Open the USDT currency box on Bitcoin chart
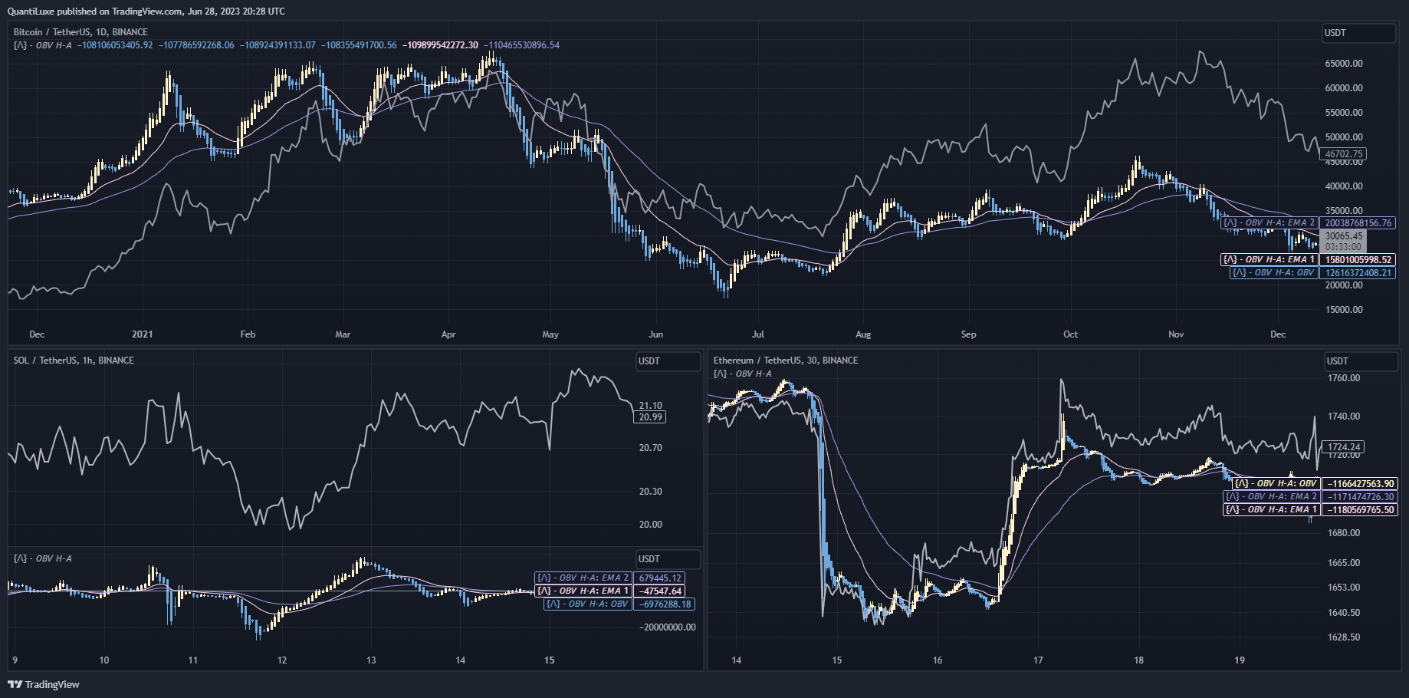The image size is (1409, 698). (1358, 33)
